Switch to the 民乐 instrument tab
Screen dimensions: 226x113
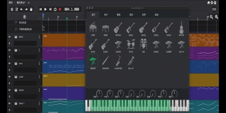pos(131,15)
